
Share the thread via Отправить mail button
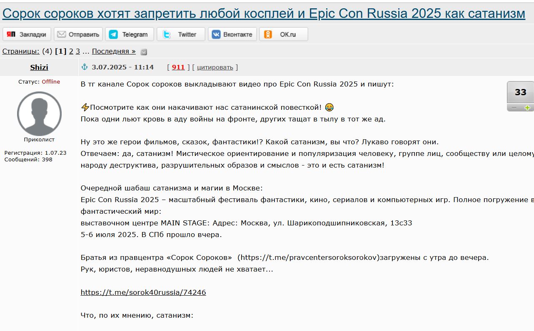(x=78, y=35)
